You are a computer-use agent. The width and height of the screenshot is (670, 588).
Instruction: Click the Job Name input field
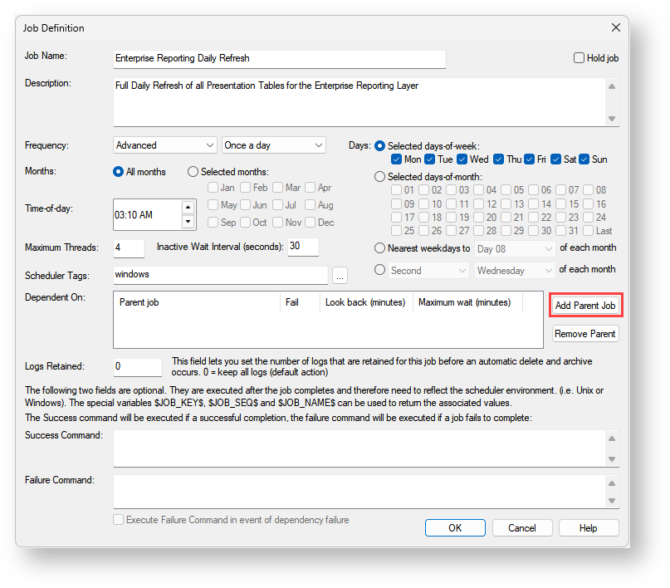[x=280, y=58]
